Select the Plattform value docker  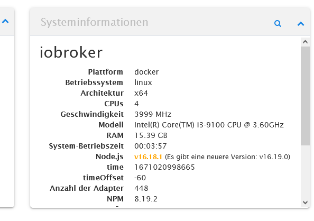click(146, 72)
